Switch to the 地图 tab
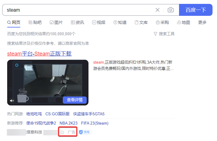 [x=184, y=22]
